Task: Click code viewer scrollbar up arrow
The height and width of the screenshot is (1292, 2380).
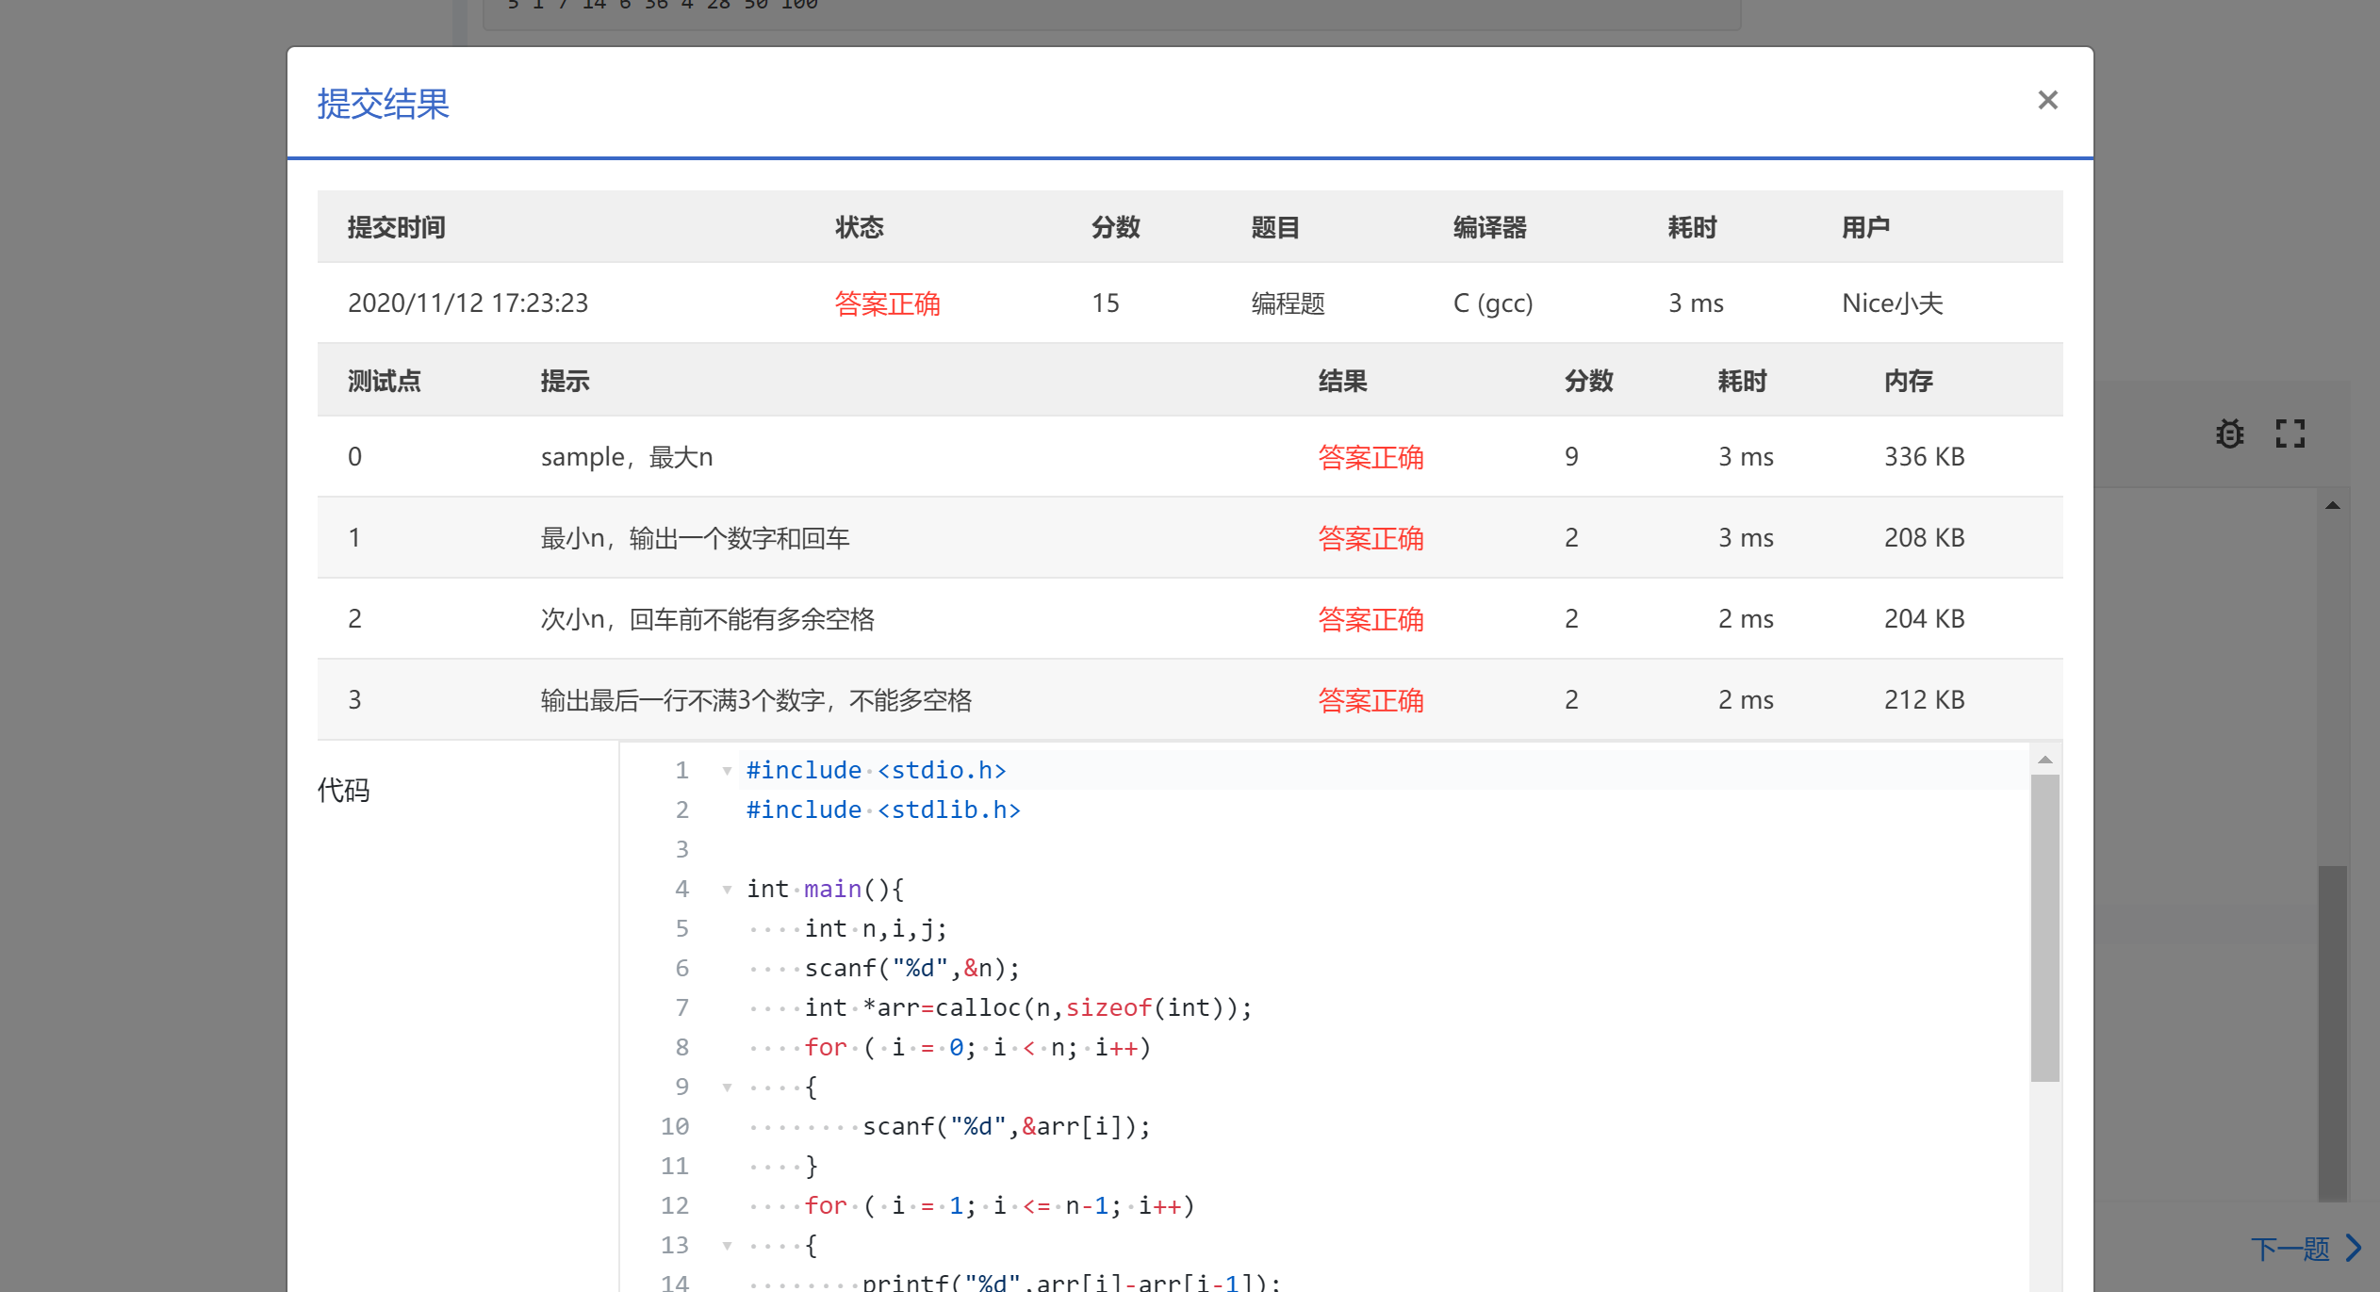Action: coord(2044,760)
